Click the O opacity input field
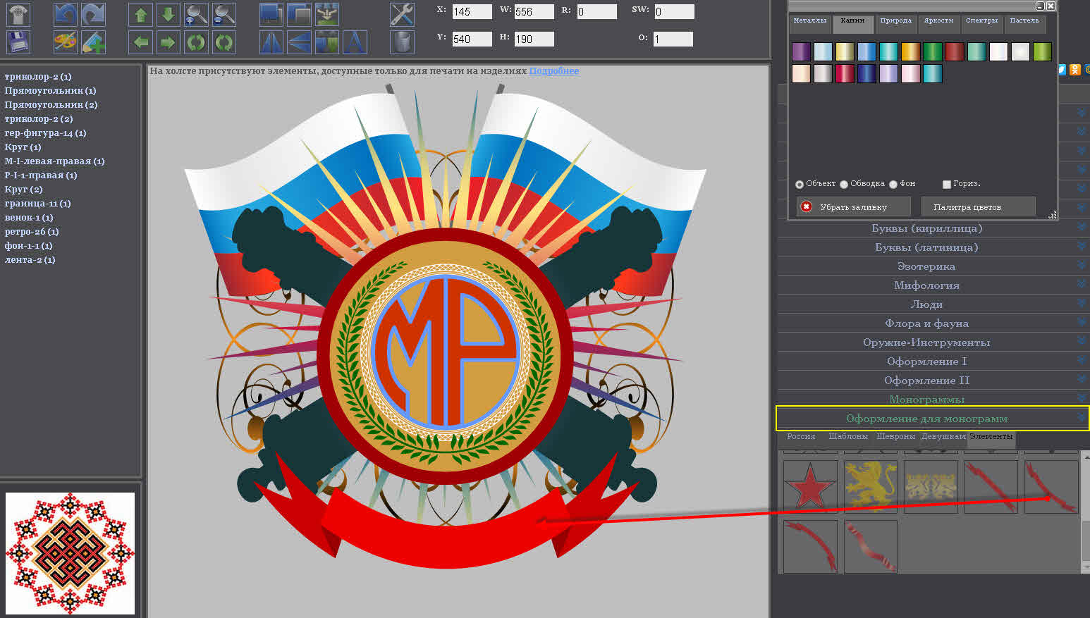Screen dimensions: 1090x618 coord(673,39)
